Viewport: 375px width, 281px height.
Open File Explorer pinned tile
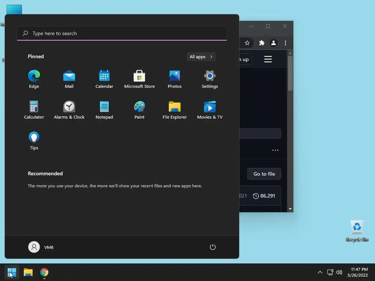click(x=175, y=110)
